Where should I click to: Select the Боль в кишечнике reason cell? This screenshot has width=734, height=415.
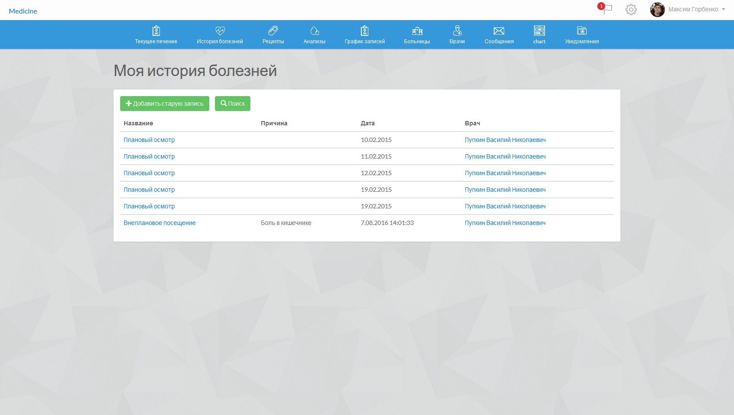click(x=286, y=223)
